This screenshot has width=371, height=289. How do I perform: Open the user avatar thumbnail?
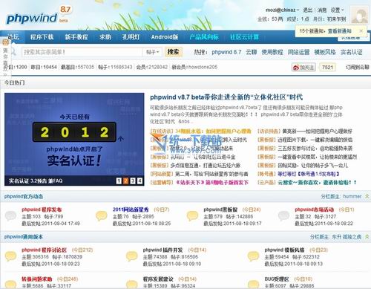pyautogui.click(x=359, y=15)
